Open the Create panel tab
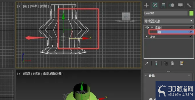 click(147, 5)
